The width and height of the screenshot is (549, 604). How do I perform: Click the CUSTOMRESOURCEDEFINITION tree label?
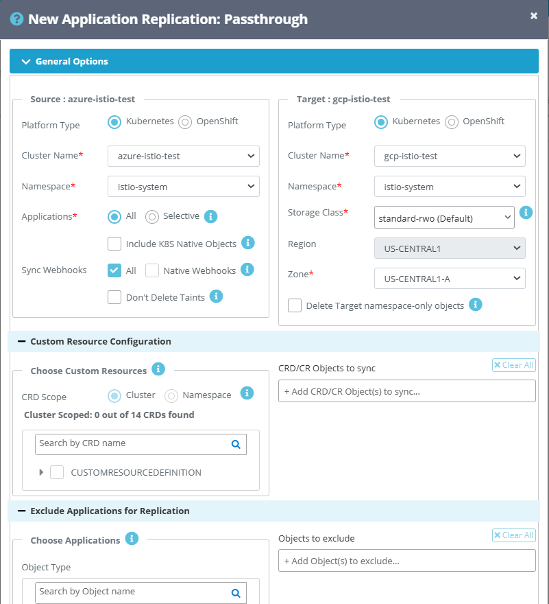136,473
